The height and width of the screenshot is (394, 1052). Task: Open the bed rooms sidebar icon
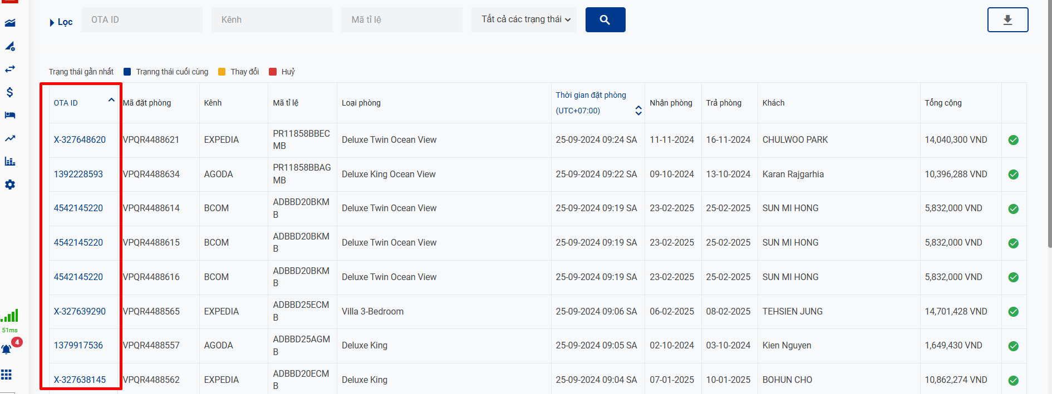[10, 115]
